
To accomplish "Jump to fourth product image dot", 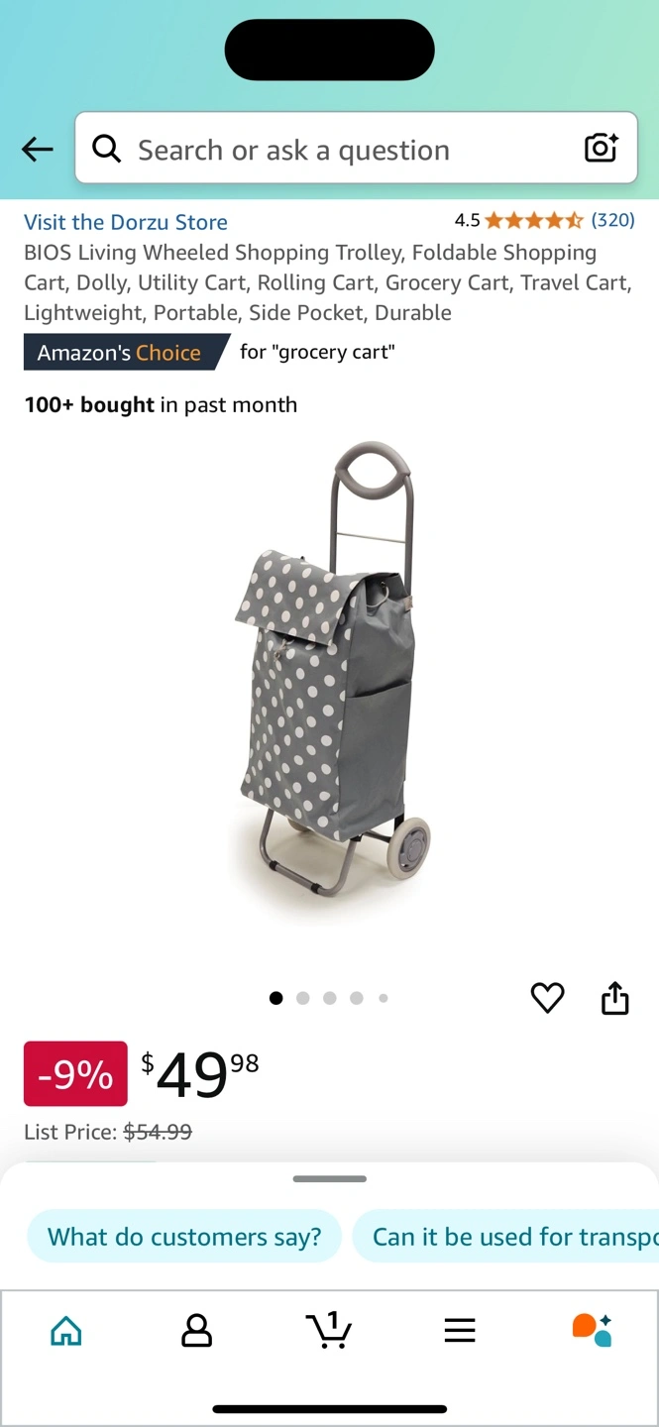I will click(357, 998).
